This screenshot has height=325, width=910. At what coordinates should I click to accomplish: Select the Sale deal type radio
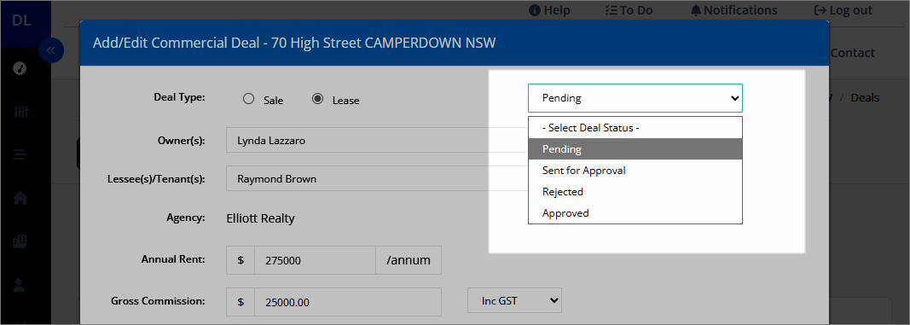point(249,99)
